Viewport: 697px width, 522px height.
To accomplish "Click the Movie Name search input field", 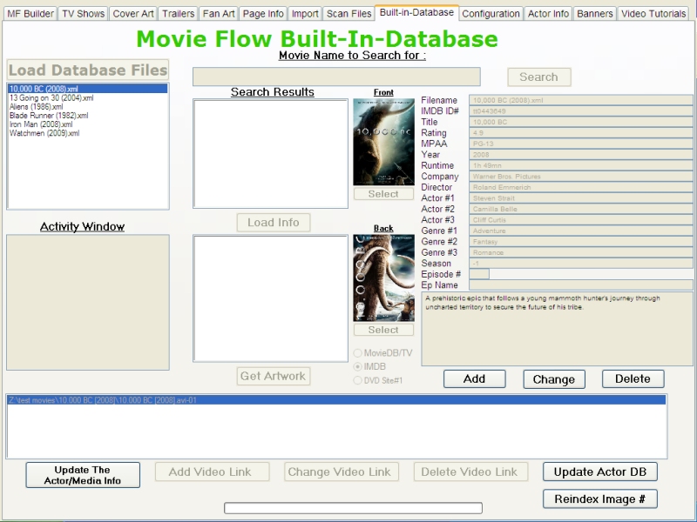I will [336, 77].
